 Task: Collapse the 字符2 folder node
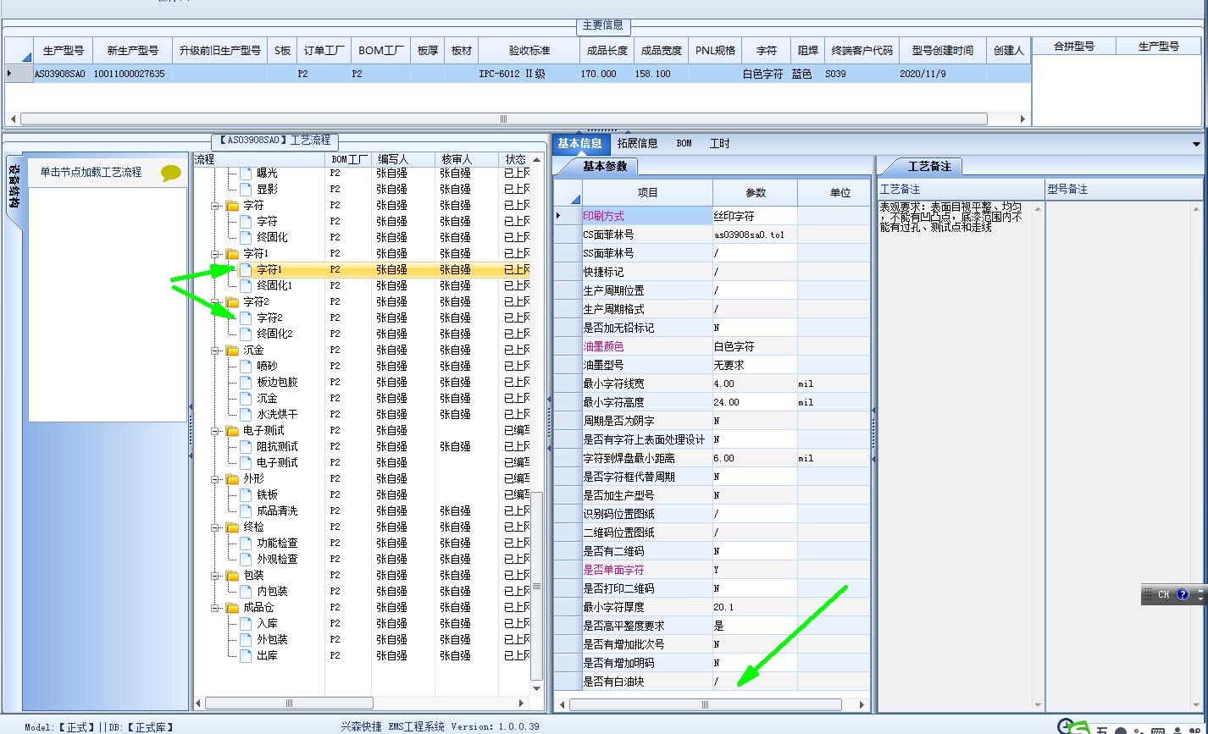pyautogui.click(x=215, y=302)
